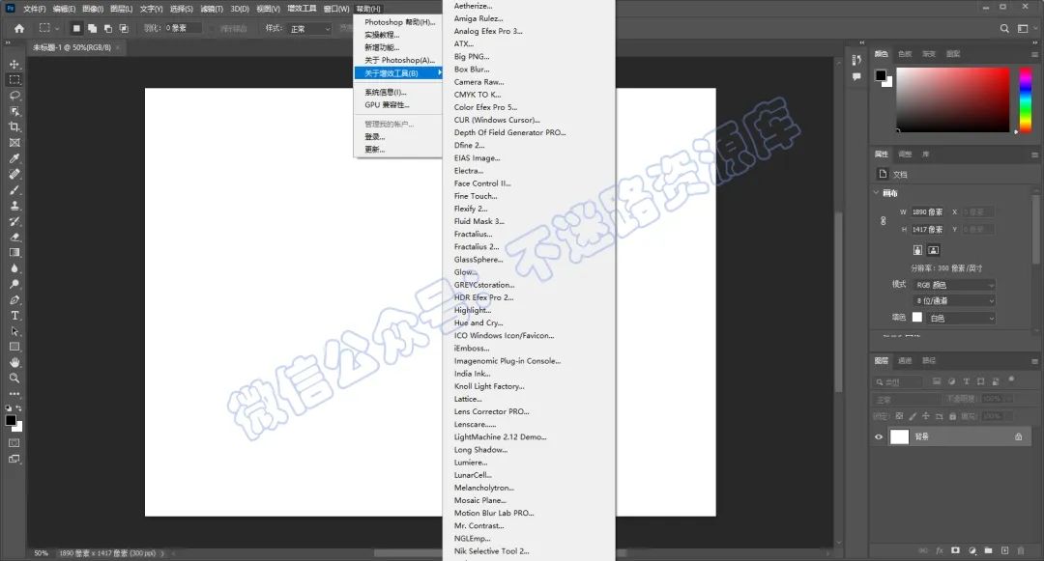1044x561 pixels.
Task: Select the Frame tool
Action: 14,143
